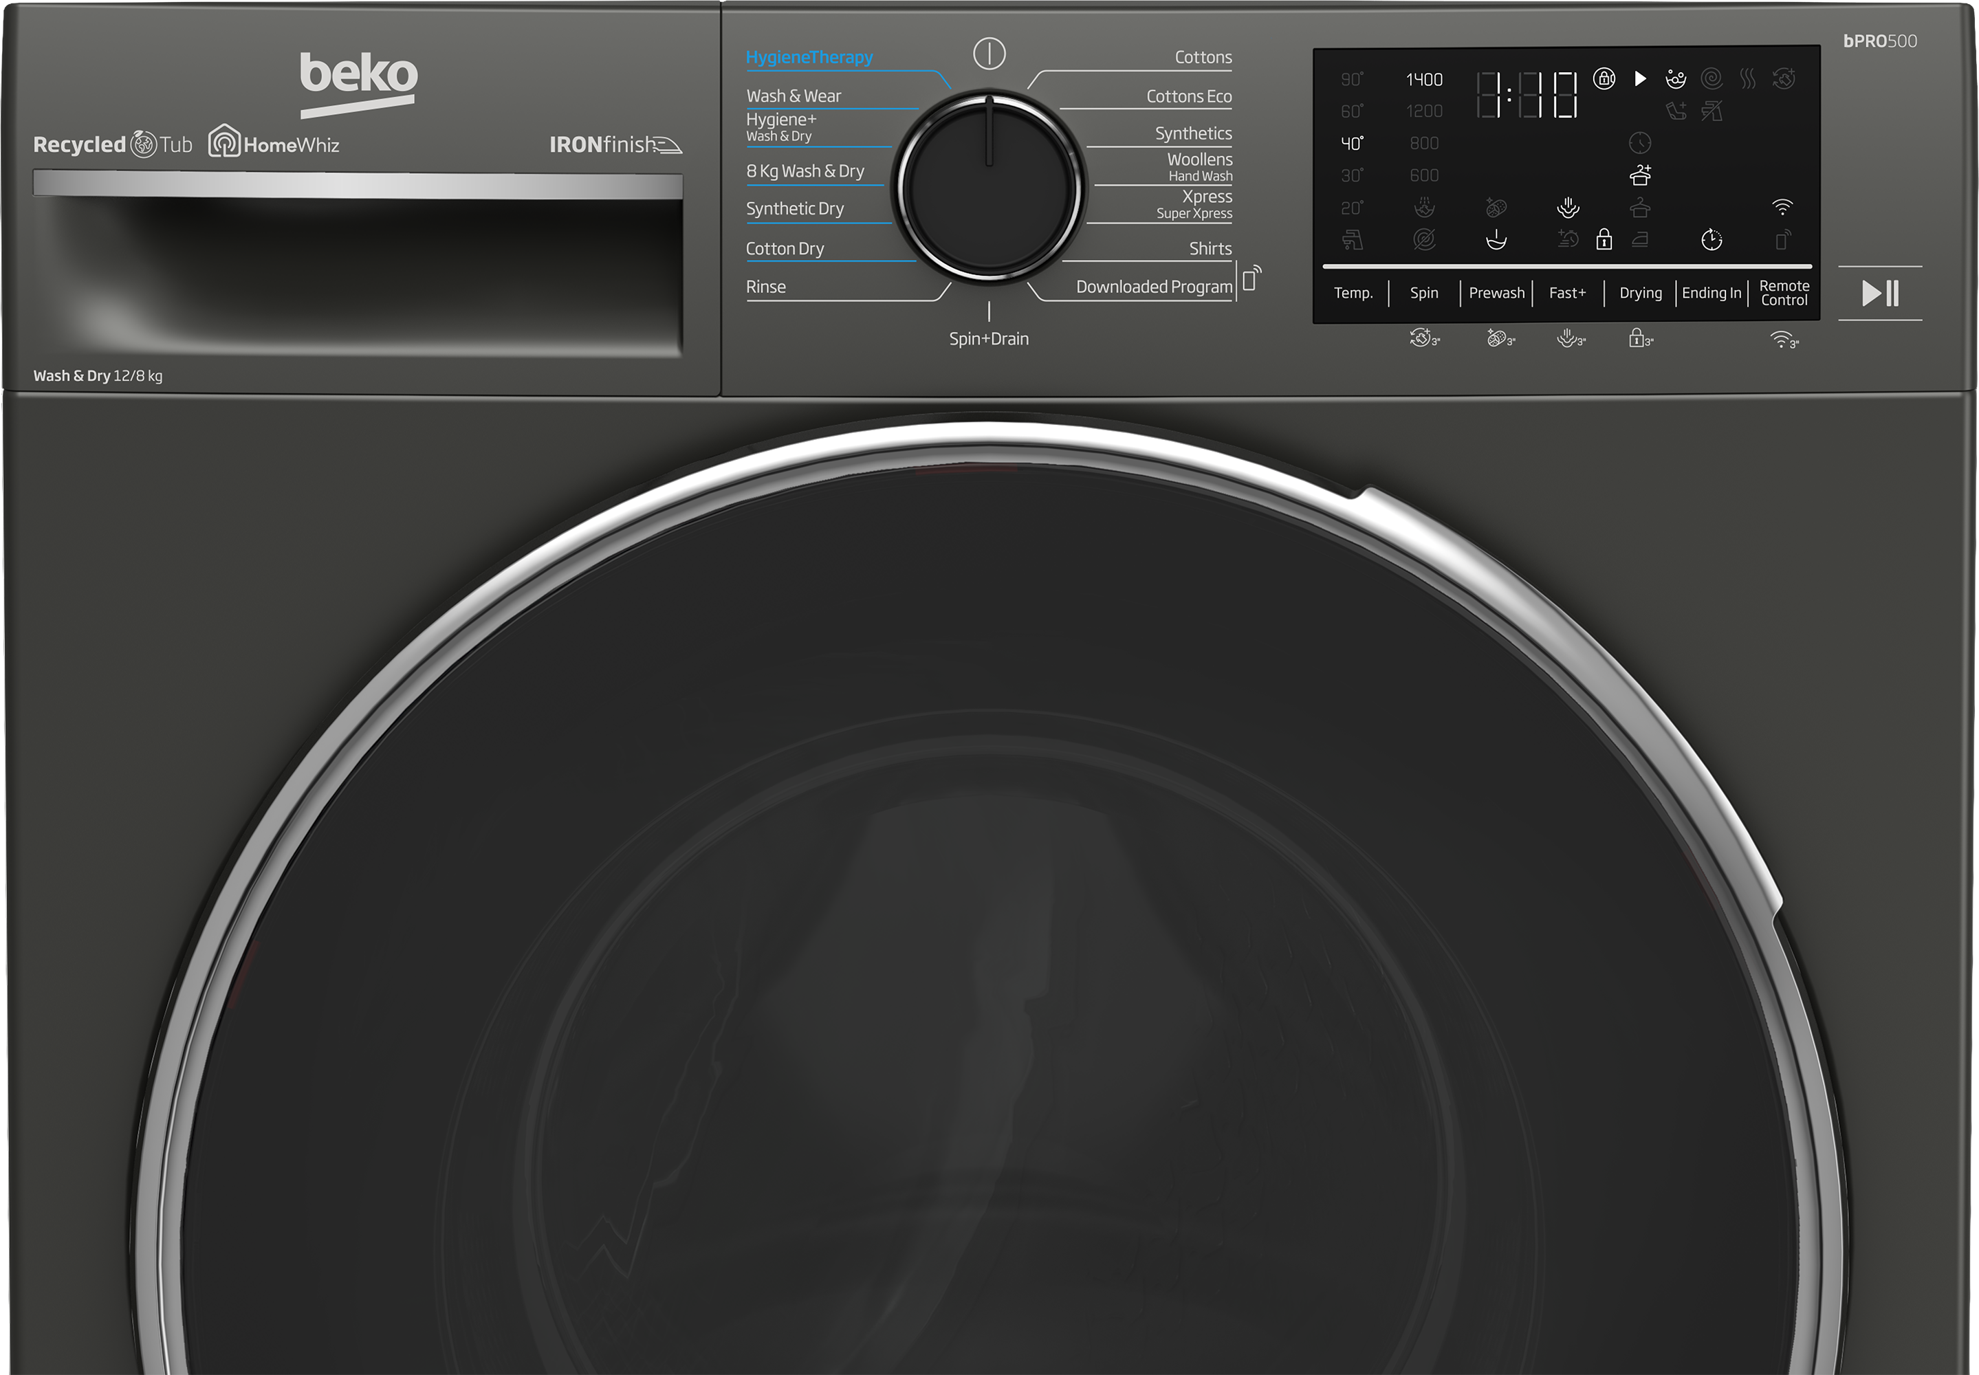The width and height of the screenshot is (1979, 1375).
Task: Toggle the Prewash function button
Action: [x=1496, y=293]
